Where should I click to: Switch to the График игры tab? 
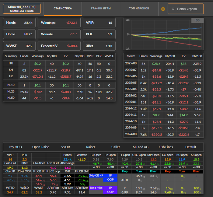tap(101, 9)
